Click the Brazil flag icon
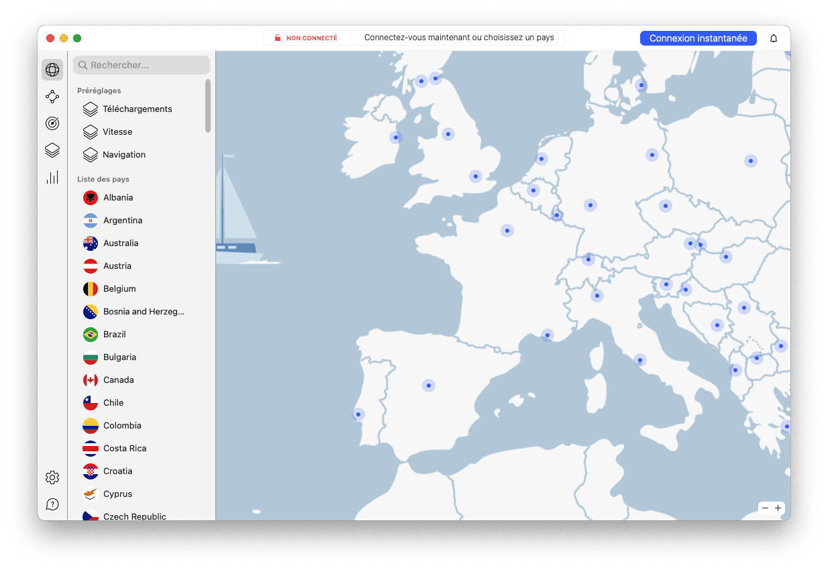Image resolution: width=828 pixels, height=570 pixels. (x=90, y=334)
